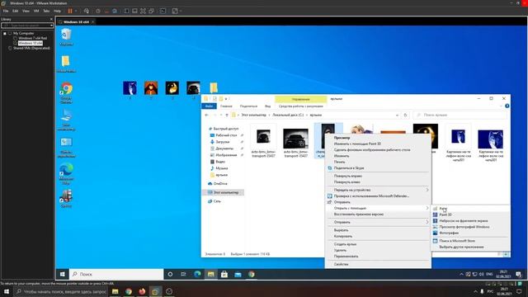Screen dimensions: 528x297
Task: Expand the Explorer ribbon chevron
Action: point(501,106)
